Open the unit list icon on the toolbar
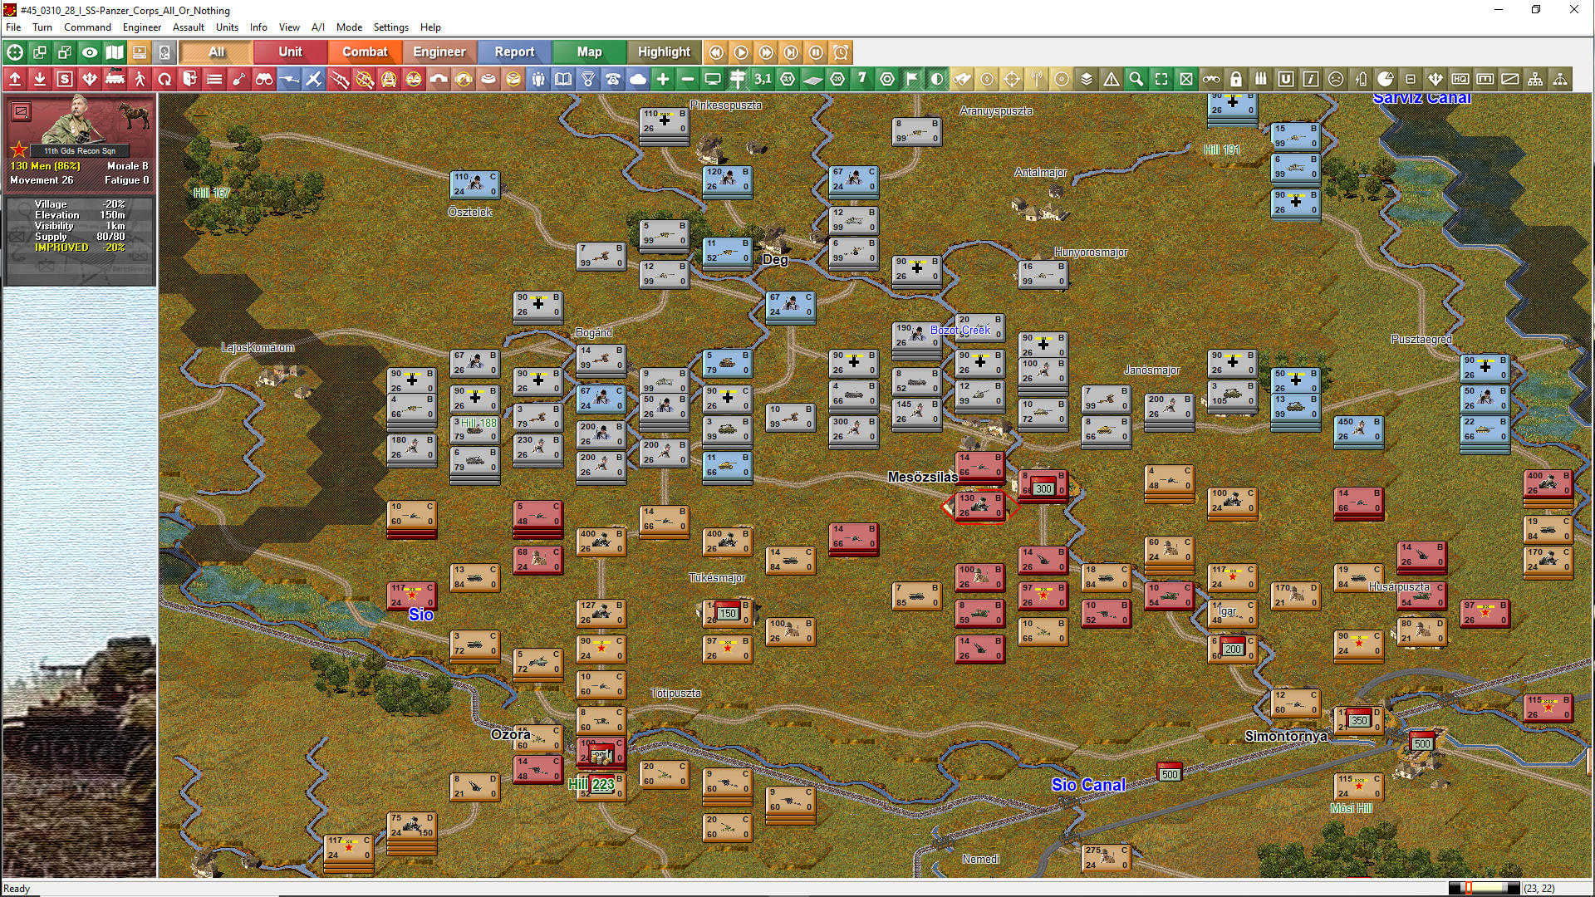This screenshot has height=897, width=1595. (214, 79)
